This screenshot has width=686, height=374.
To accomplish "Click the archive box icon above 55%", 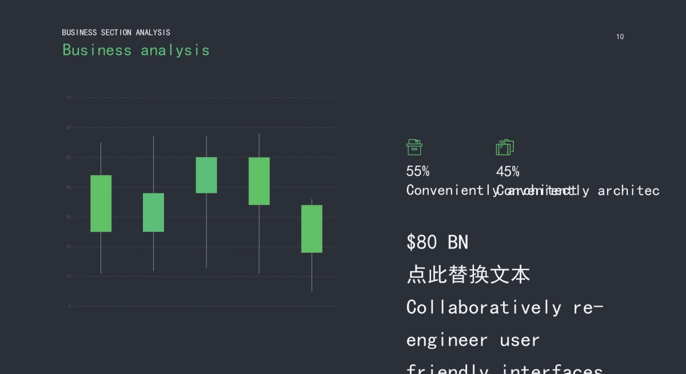I will (x=414, y=147).
